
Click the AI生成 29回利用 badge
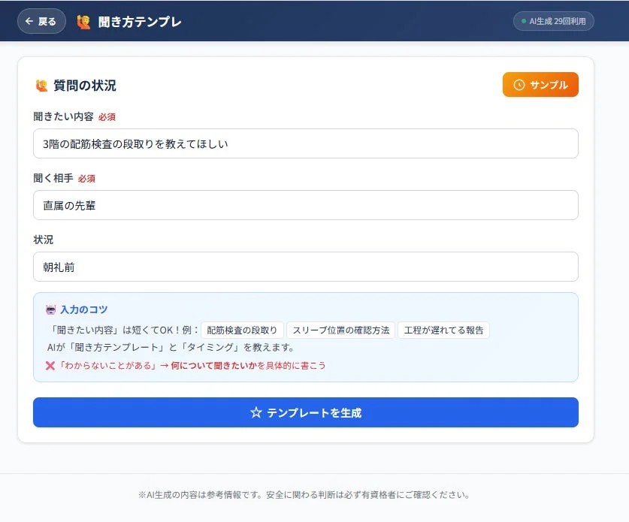tap(555, 22)
